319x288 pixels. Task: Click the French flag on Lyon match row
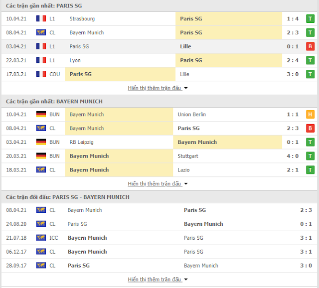[41, 60]
